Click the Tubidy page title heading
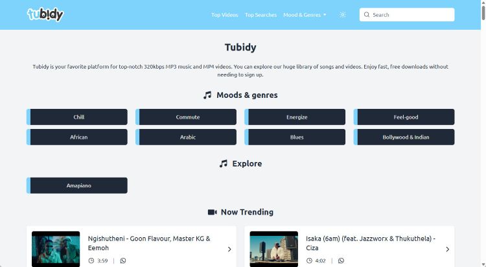Viewport: 486px width, 267px height. point(240,47)
